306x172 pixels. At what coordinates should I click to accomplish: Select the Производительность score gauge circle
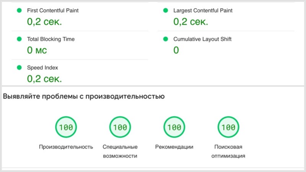66,127
